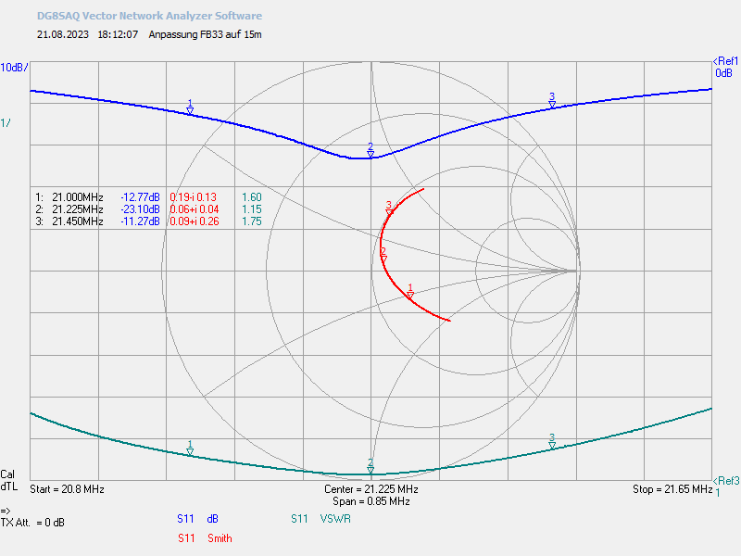Click the 0dB reference value
The width and height of the screenshot is (741, 556).
[723, 73]
